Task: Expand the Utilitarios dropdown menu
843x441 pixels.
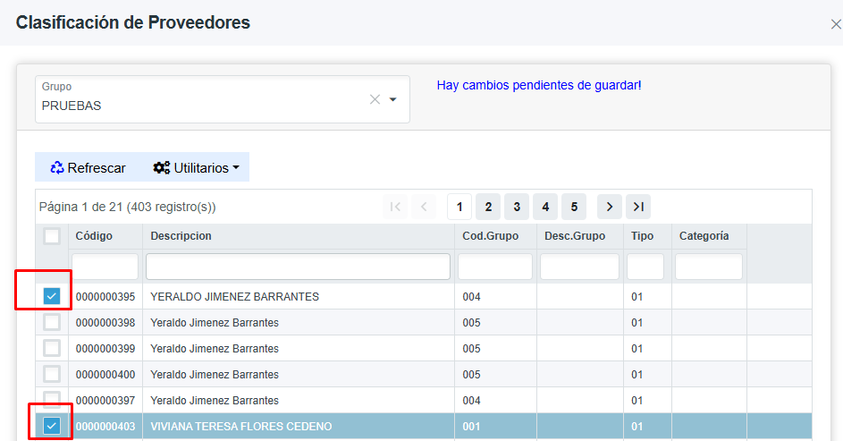Action: tap(197, 167)
